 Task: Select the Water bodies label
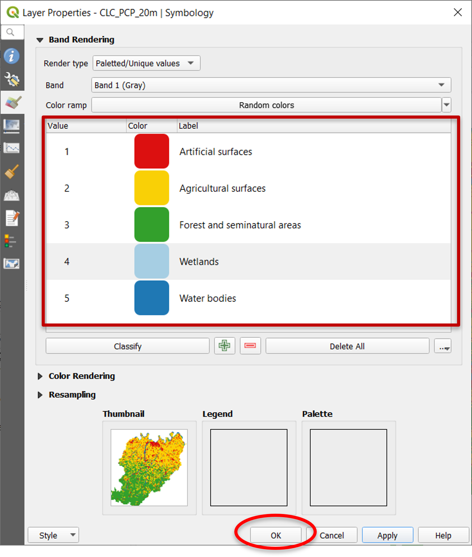[x=208, y=298]
